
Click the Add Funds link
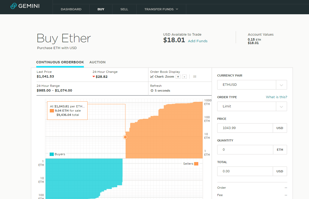click(x=198, y=41)
